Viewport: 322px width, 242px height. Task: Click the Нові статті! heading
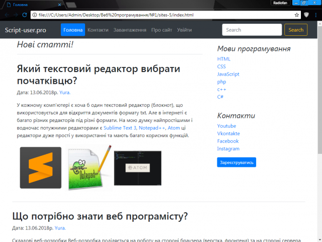[x=45, y=44]
